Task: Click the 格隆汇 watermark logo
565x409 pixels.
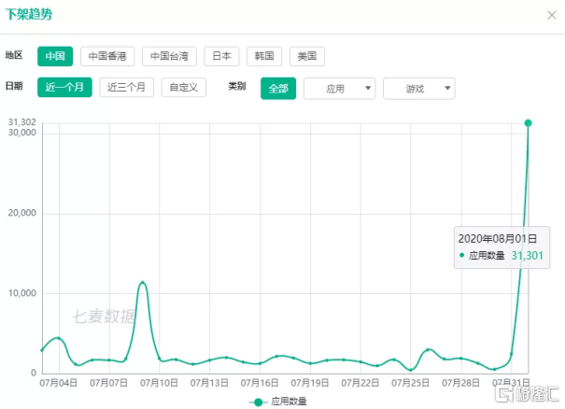Action: 527,394
